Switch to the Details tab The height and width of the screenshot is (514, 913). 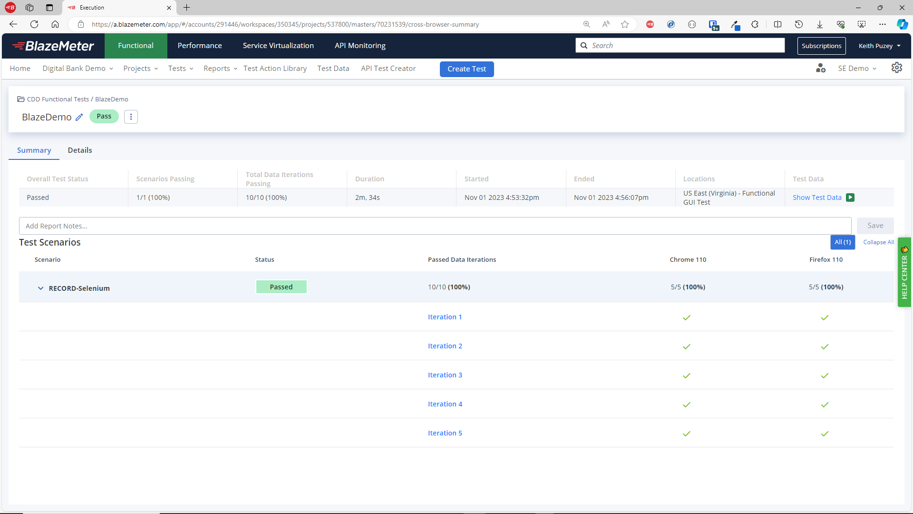pos(79,150)
